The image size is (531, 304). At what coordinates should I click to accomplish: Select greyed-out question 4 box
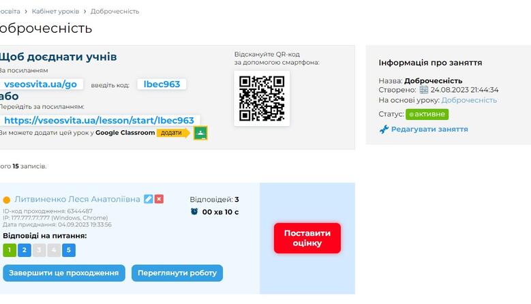(54, 250)
